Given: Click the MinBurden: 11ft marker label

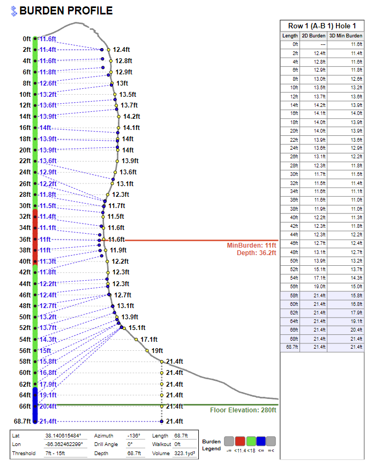Looking at the screenshot, I should pyautogui.click(x=252, y=245).
